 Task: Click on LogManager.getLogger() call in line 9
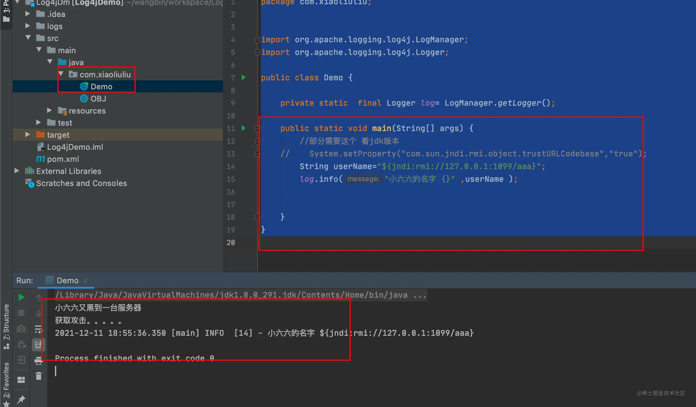pyautogui.click(x=497, y=103)
